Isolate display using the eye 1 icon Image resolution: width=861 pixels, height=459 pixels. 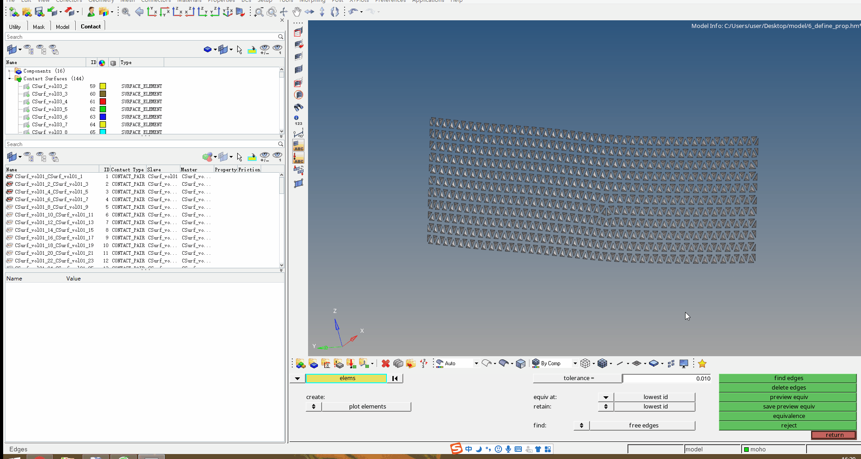coord(277,50)
